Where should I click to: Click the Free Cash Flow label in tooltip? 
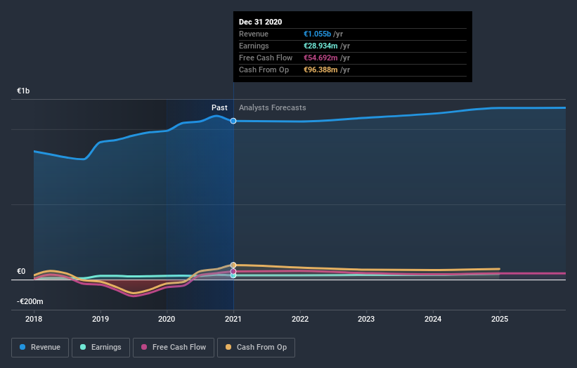[x=266, y=58]
